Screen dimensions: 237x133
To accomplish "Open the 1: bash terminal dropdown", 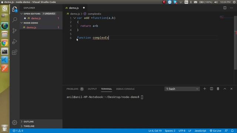I will (182, 89).
